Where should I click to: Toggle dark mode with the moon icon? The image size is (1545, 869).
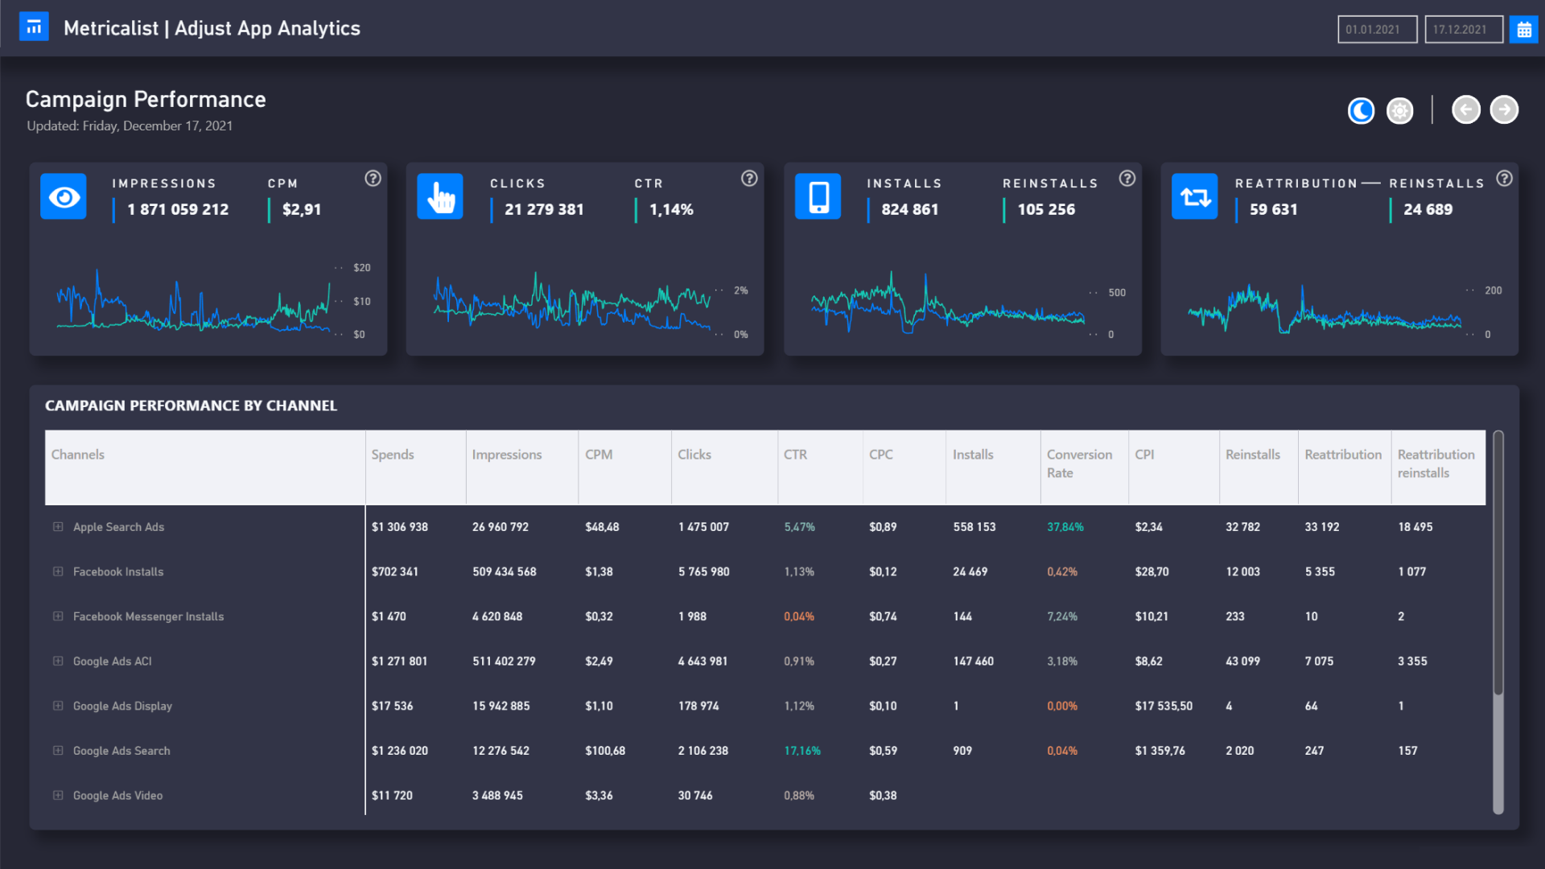click(1361, 110)
